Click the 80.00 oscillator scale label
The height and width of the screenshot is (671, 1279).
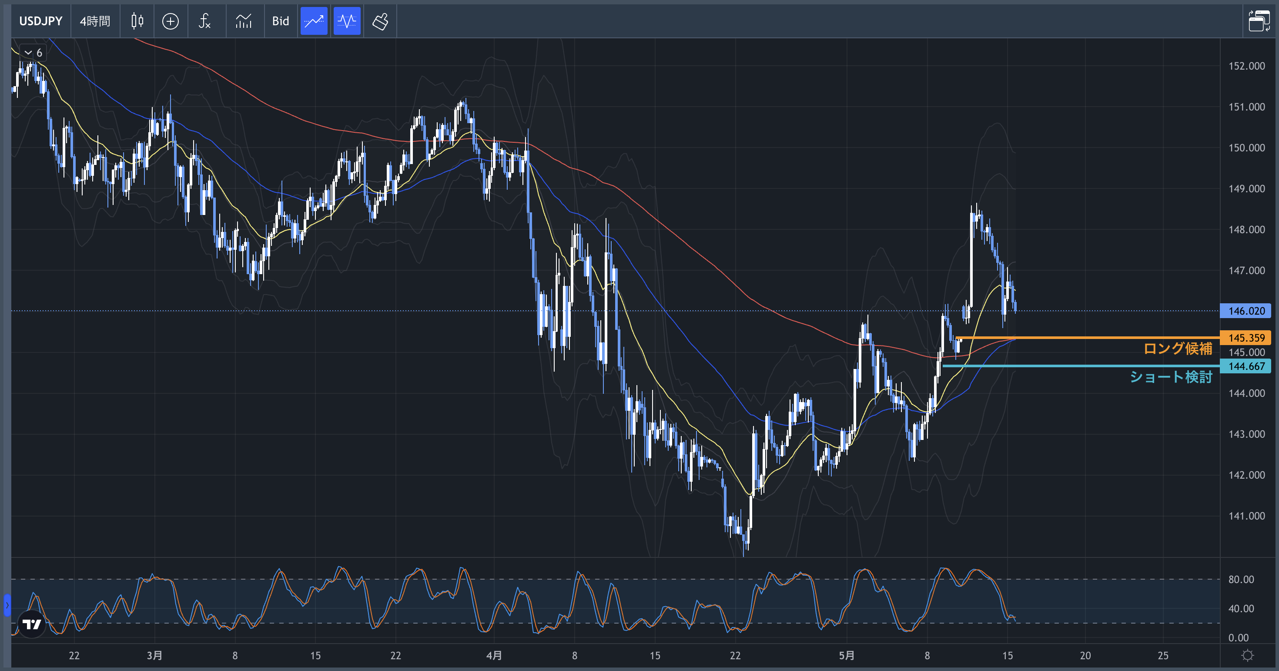(x=1241, y=579)
